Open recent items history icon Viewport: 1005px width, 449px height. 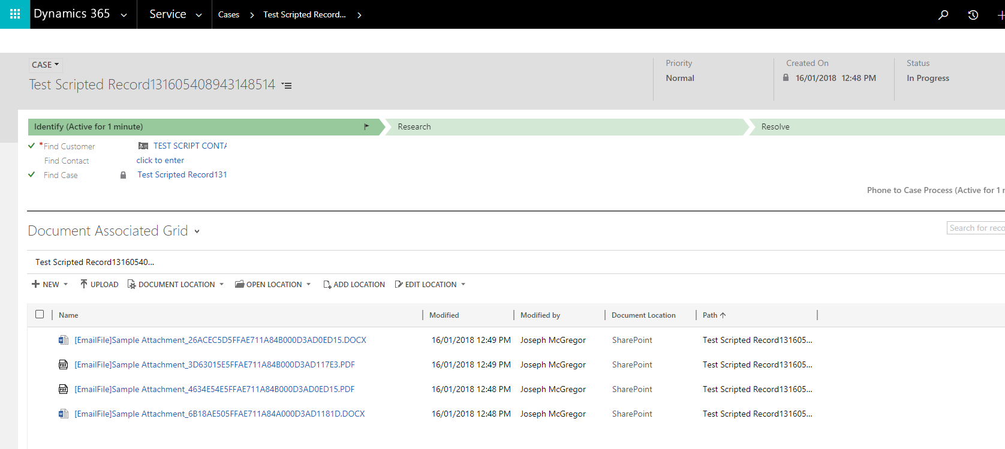click(973, 14)
